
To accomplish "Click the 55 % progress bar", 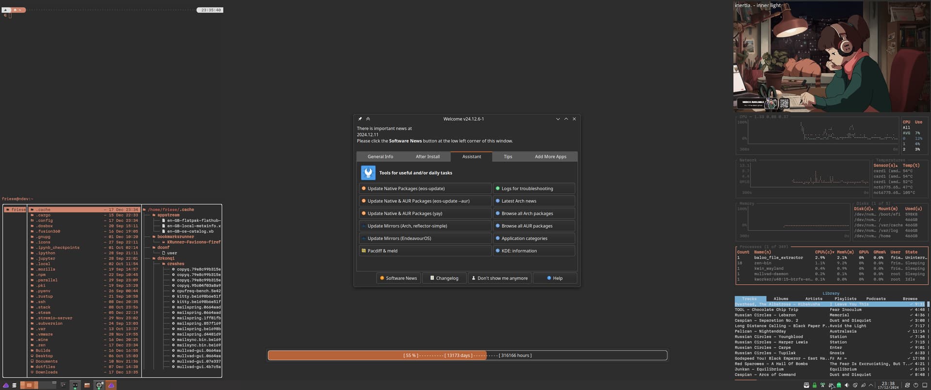I will 467,356.
